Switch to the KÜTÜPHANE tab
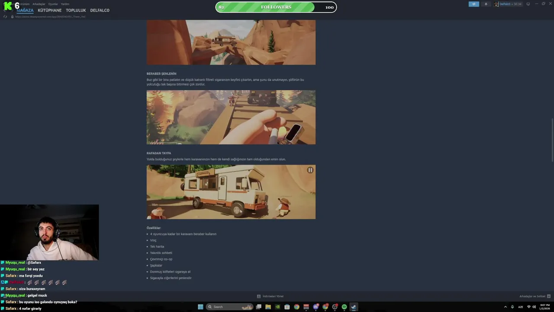 pos(50,10)
